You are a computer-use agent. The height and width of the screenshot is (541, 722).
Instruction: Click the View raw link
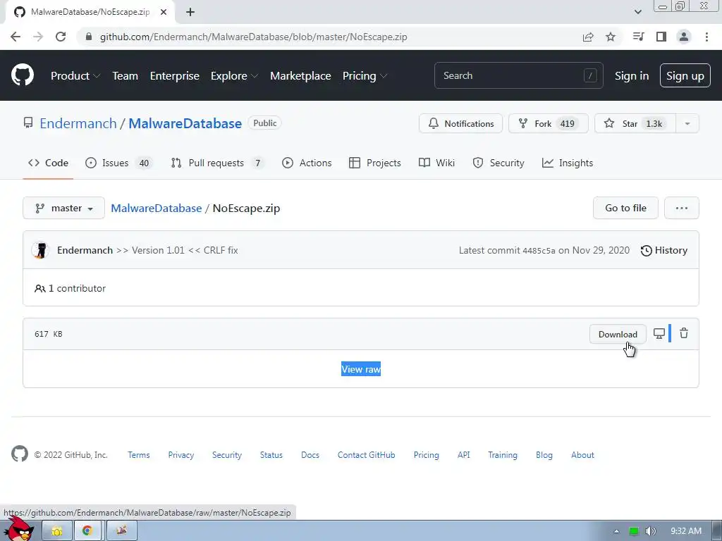pos(361,369)
